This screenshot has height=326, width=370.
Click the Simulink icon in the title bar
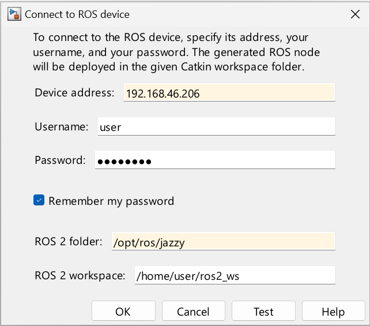pyautogui.click(x=14, y=14)
